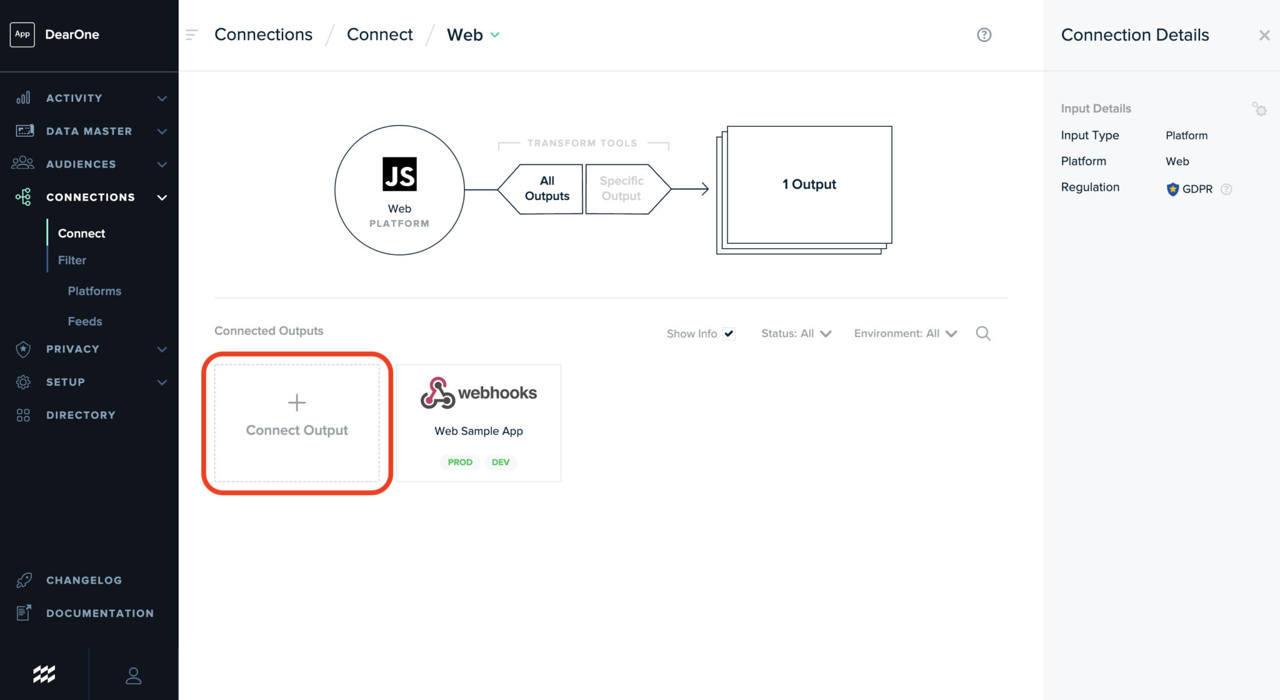The height and width of the screenshot is (700, 1280).
Task: Open the Changelog rocket item
Action: [84, 580]
